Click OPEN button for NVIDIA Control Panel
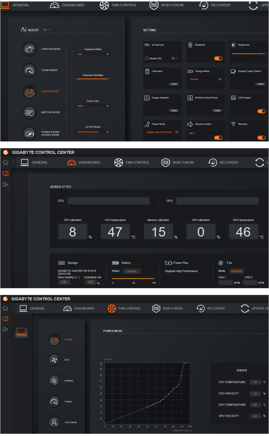 217,111
